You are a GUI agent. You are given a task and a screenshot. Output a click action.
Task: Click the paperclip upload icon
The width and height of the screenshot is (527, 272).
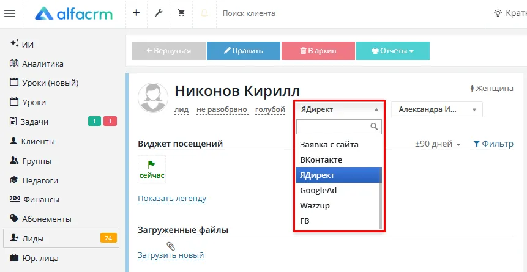point(171,246)
